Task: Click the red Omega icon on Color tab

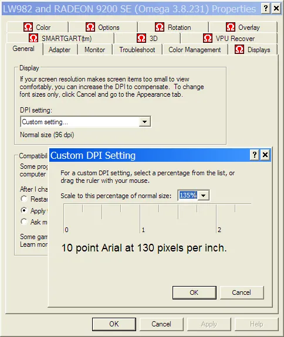Action: [x=28, y=27]
